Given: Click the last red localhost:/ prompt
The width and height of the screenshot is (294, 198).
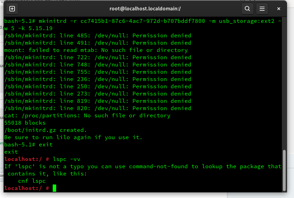Looking at the screenshot, I should (26, 188).
